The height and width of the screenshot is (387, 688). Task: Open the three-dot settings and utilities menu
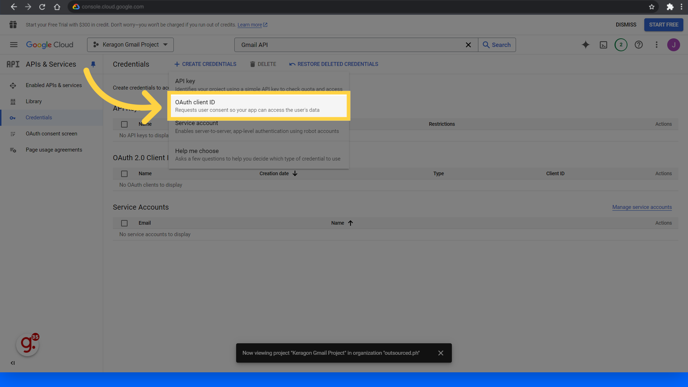click(656, 45)
